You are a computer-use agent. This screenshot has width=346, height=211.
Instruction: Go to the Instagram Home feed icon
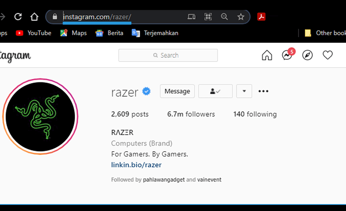tap(267, 55)
